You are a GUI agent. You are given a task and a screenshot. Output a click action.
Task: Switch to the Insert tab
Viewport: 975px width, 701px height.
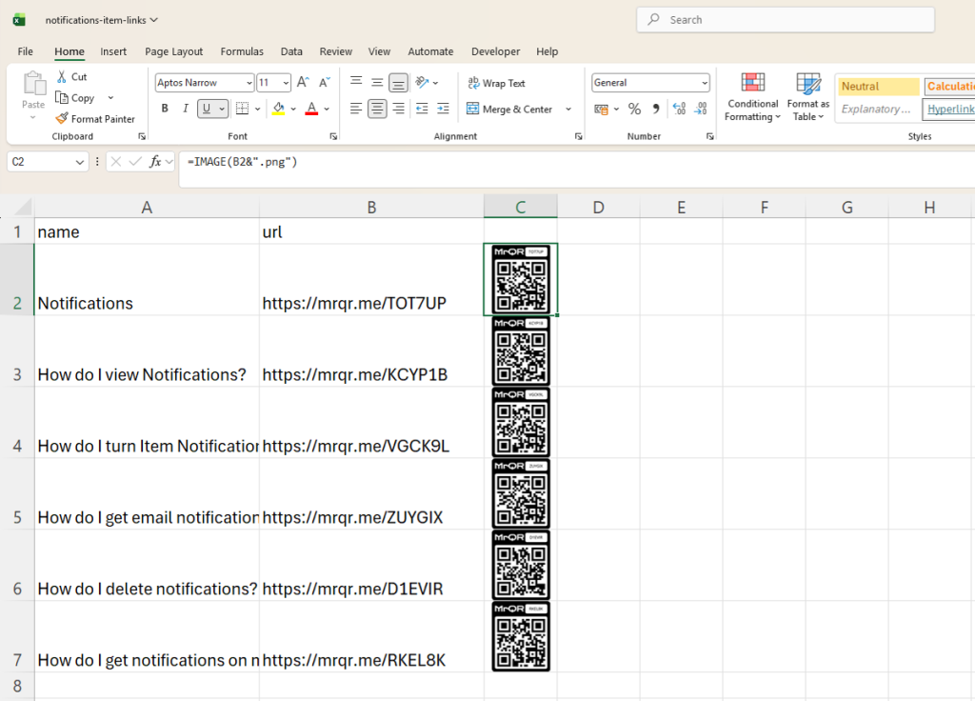113,51
